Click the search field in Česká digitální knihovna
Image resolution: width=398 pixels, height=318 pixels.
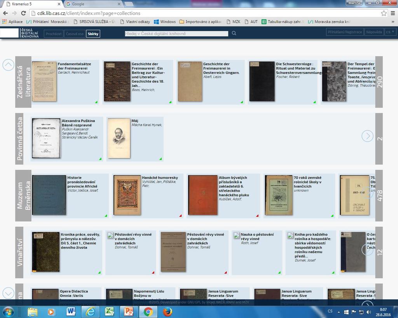coord(176,33)
